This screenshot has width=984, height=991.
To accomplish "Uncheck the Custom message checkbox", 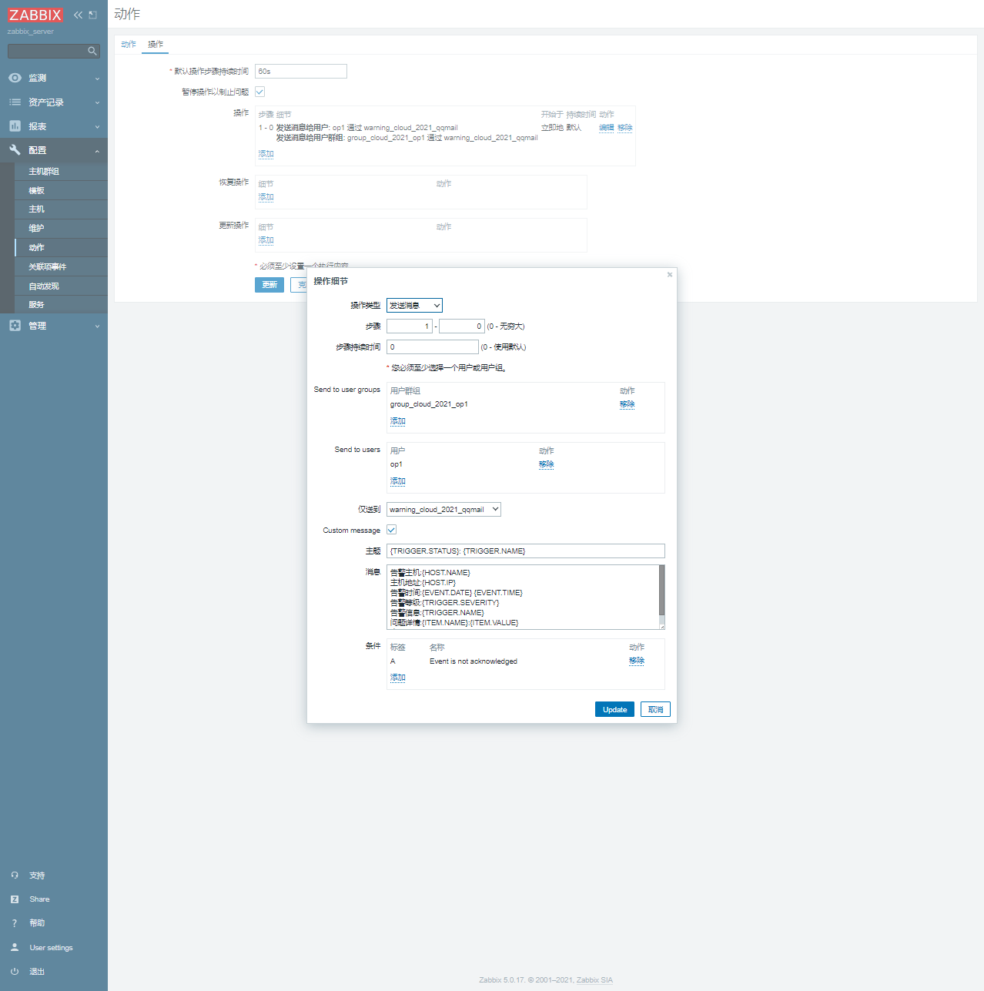I will pyautogui.click(x=391, y=530).
